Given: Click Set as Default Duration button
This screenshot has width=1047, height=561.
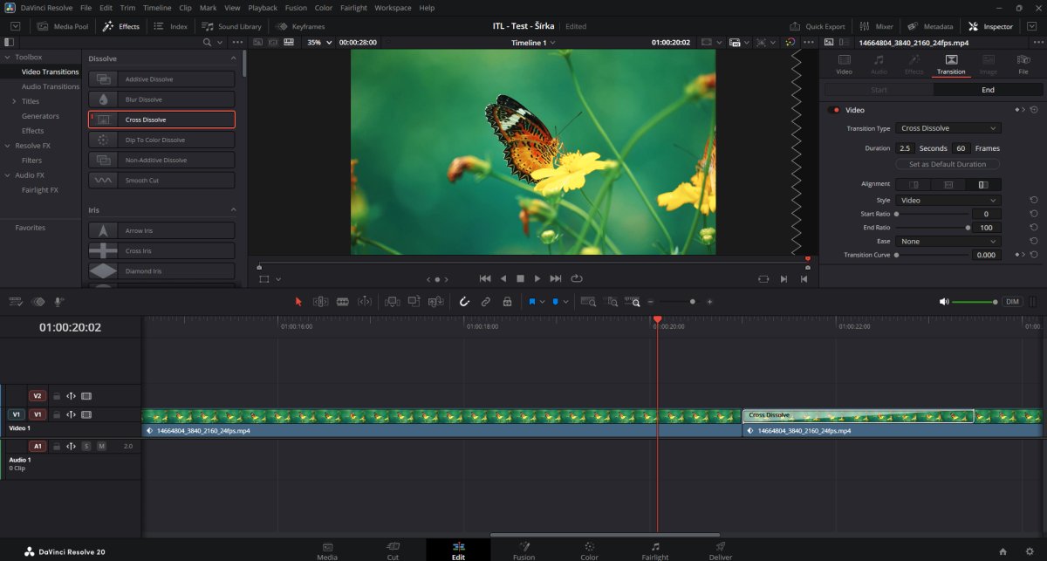Looking at the screenshot, I should pos(948,164).
